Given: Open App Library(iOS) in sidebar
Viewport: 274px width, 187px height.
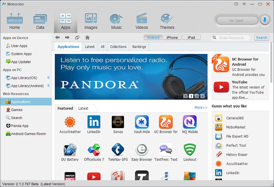Looking at the screenshot, I should pos(26,78).
